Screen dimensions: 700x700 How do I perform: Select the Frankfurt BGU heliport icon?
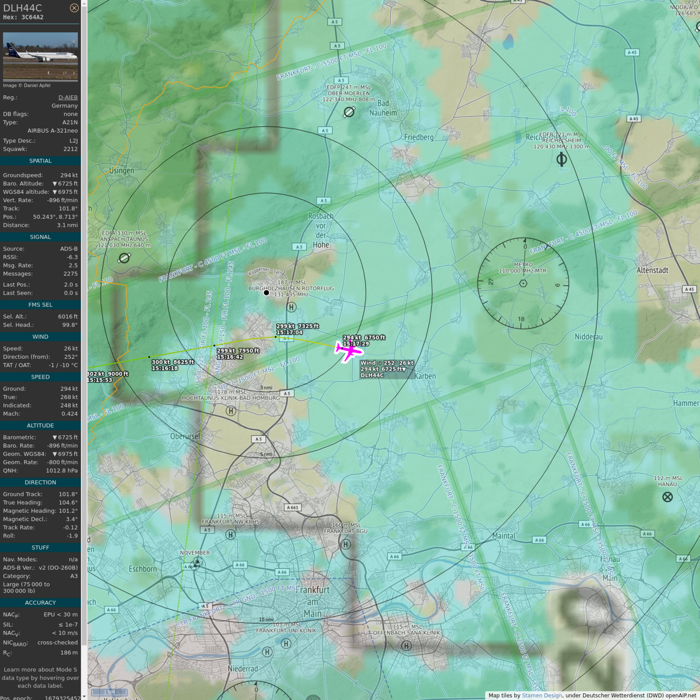[346, 544]
